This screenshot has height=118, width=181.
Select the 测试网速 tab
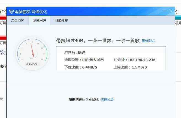(x=39, y=20)
